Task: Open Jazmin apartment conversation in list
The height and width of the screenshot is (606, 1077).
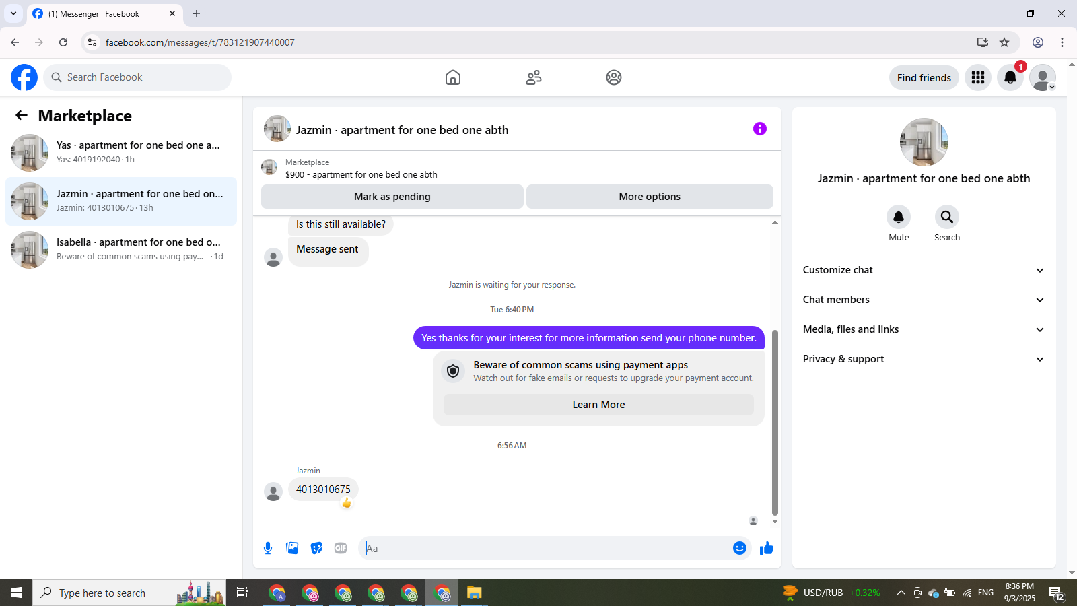Action: (x=121, y=201)
